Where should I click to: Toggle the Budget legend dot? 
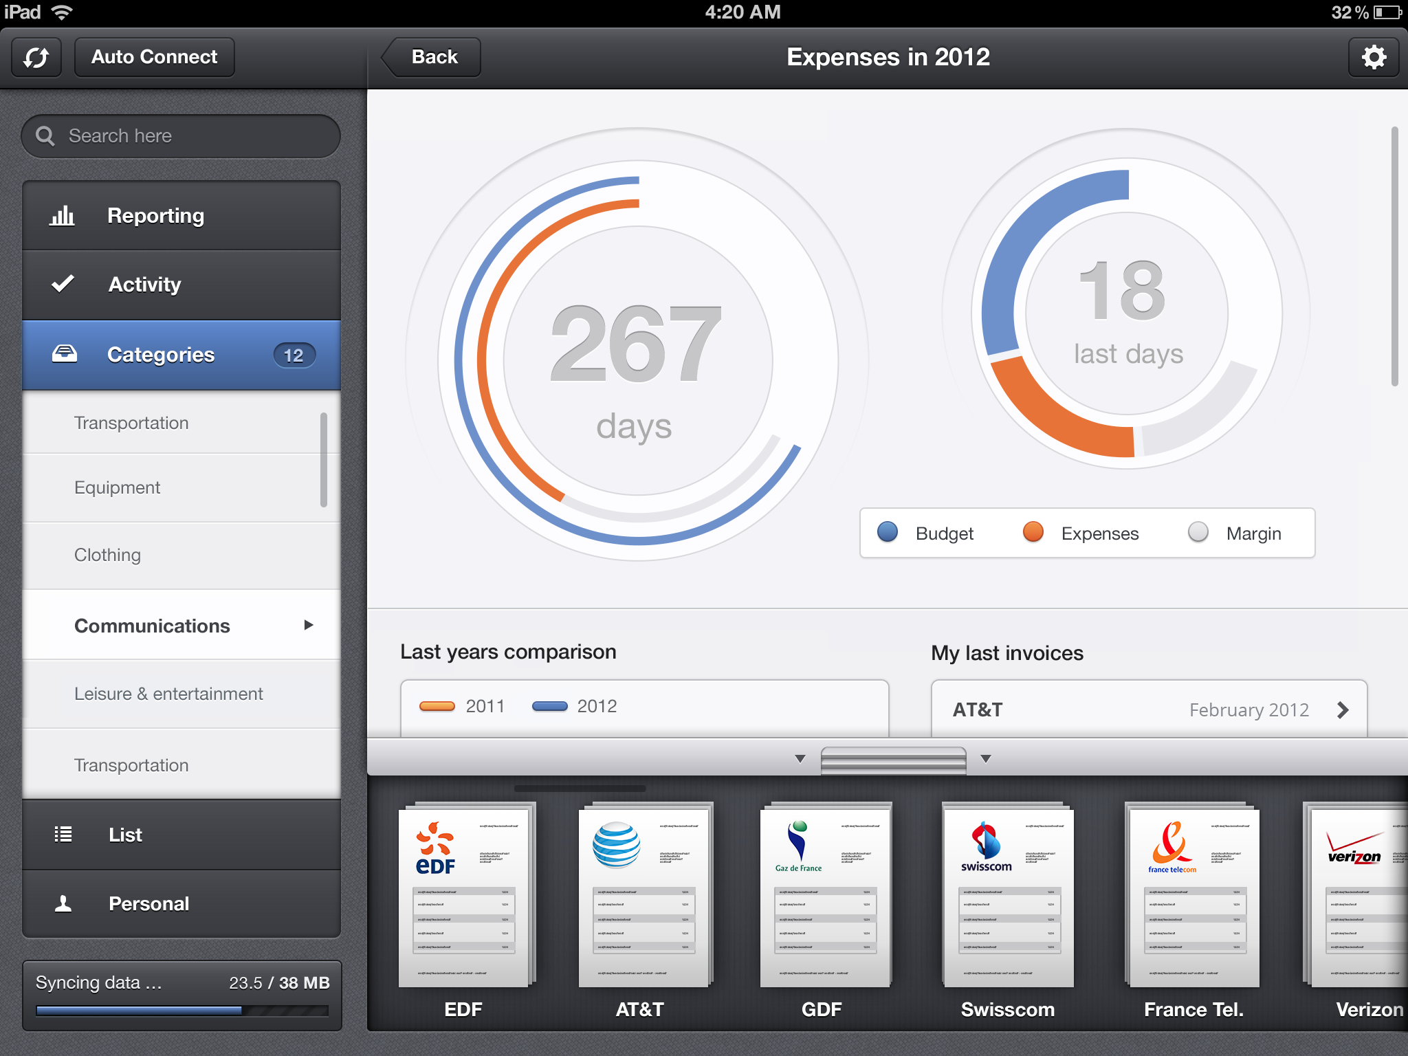tap(888, 532)
